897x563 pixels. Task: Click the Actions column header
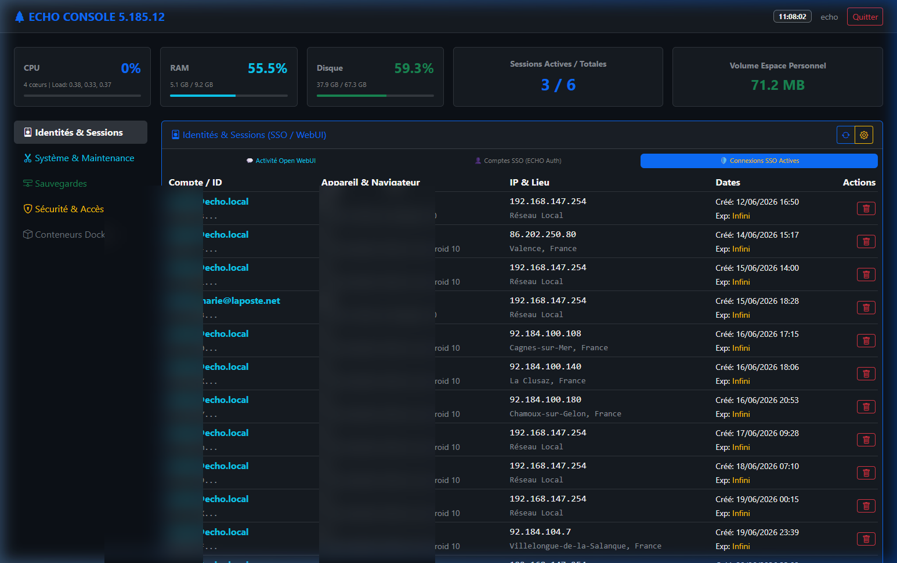point(859,182)
